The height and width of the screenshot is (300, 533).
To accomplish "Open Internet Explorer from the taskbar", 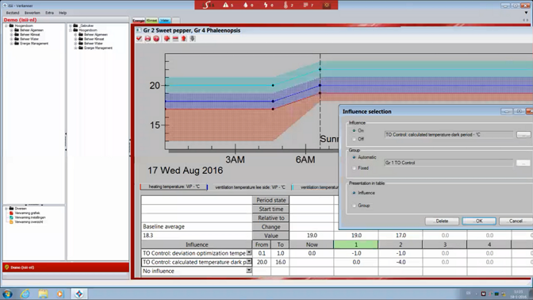I will pyautogui.click(x=25, y=294).
